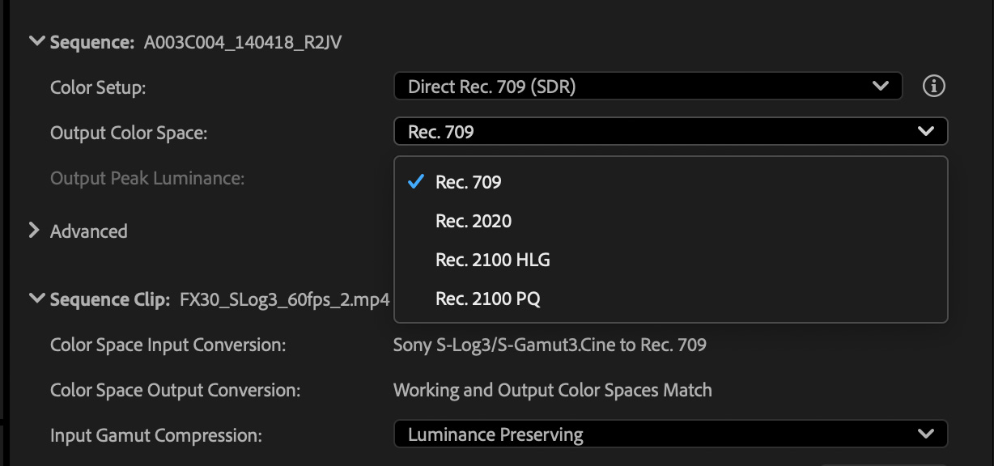Click Working and Output Color Spaces Match text
The width and height of the screenshot is (994, 466).
click(x=553, y=390)
